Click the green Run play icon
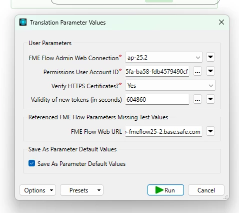 159,190
